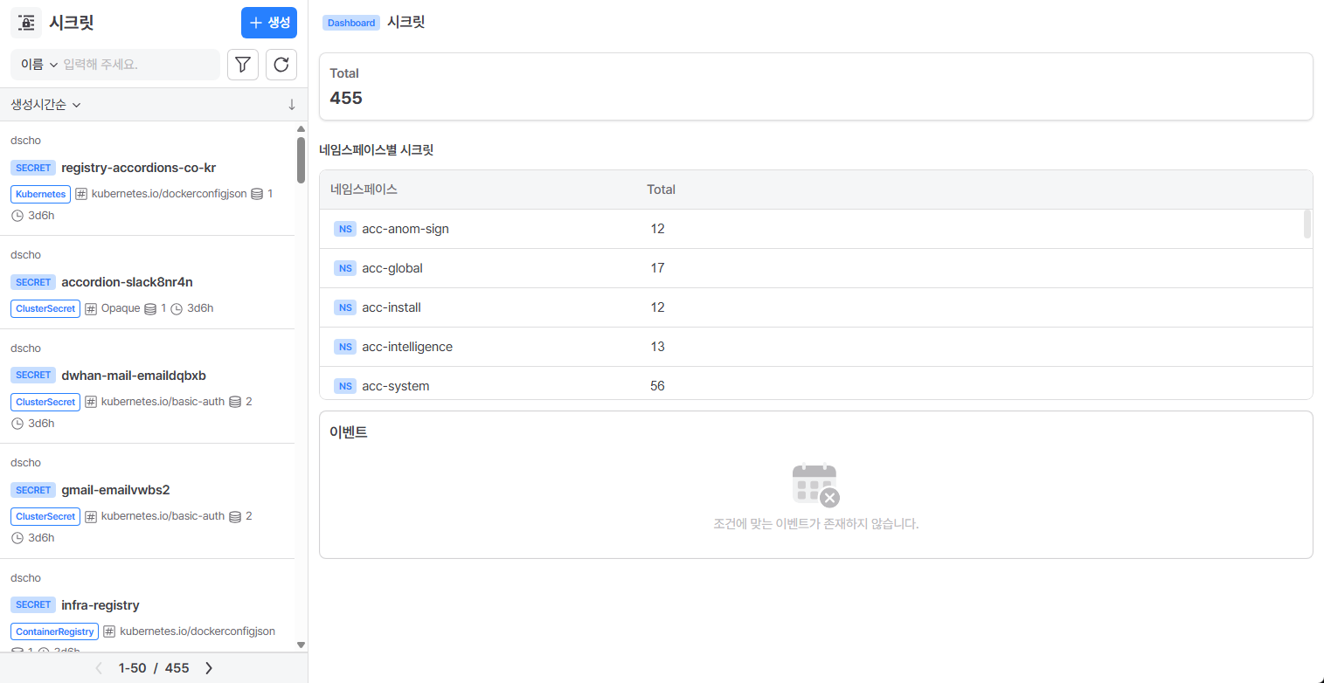The image size is (1324, 683).
Task: Go to next page of secrets
Action: 208,668
